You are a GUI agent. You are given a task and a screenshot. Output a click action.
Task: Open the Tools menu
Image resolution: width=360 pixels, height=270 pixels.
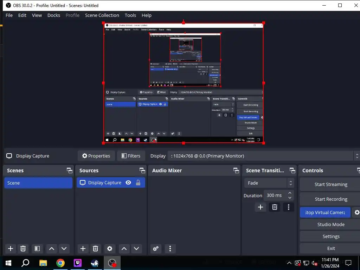(130, 15)
